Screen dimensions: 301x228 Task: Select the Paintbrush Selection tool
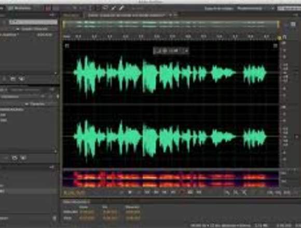(114, 8)
